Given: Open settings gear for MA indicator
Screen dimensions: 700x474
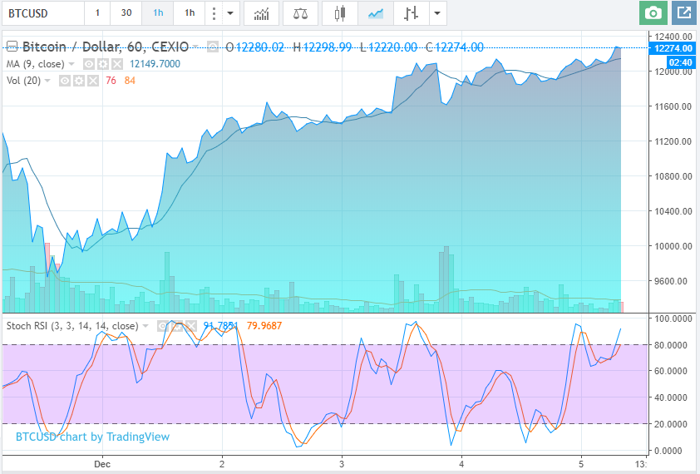Looking at the screenshot, I should (103, 64).
